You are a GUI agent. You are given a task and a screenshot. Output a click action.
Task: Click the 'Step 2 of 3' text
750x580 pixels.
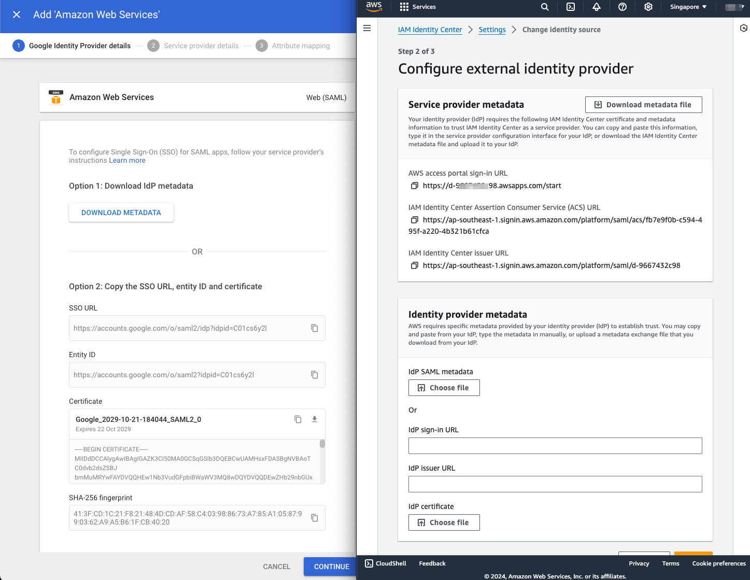[x=416, y=51]
